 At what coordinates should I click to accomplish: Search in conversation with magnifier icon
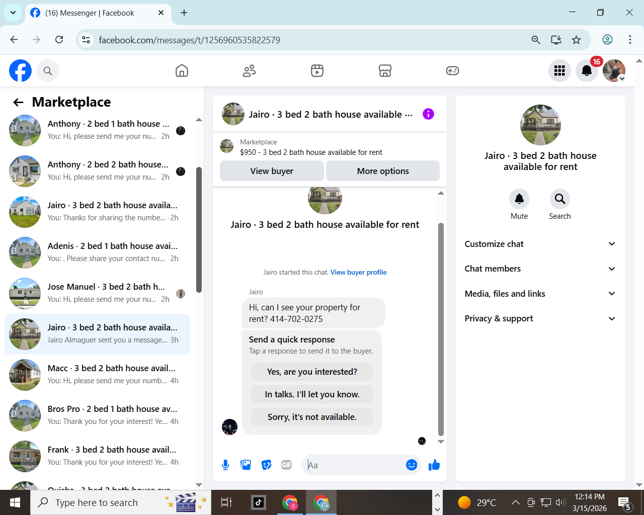tap(560, 199)
